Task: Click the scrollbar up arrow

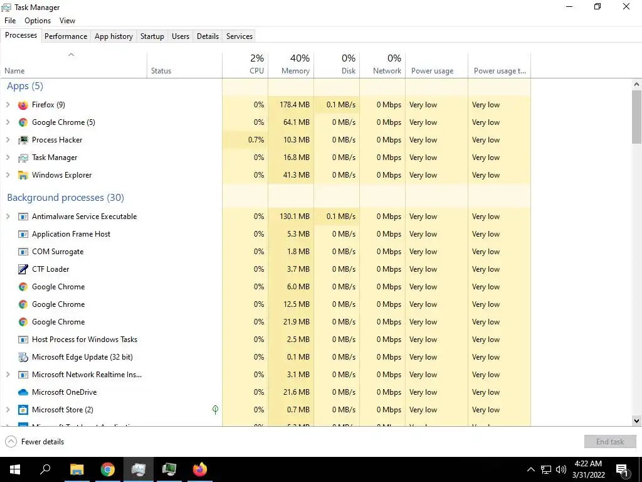Action: (x=636, y=85)
